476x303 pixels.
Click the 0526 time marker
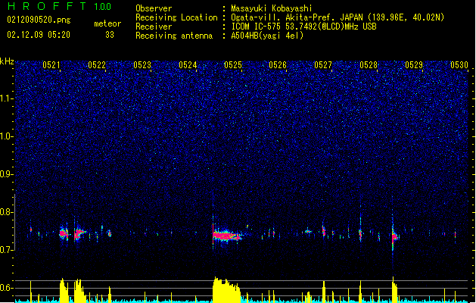tap(278, 64)
